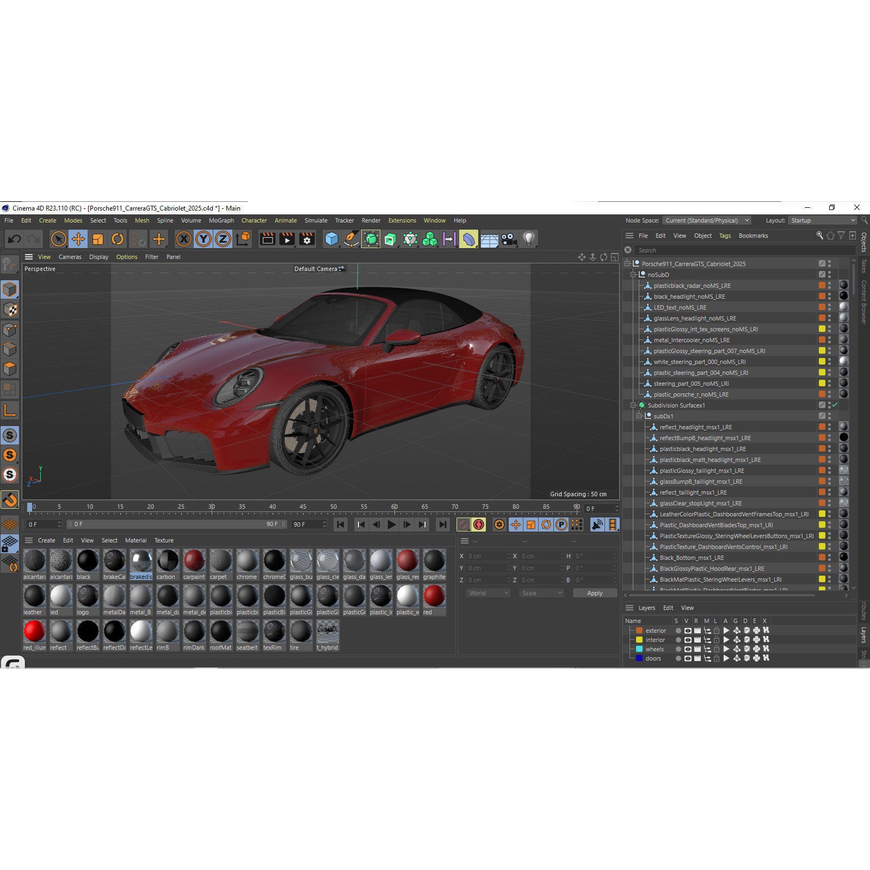Toggle Autokeying button
Screen dimensions: 870x870
(479, 525)
